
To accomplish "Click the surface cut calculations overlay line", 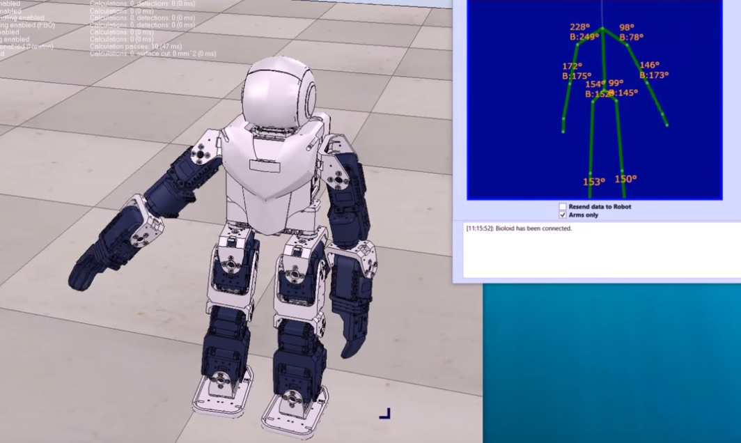I will [153, 54].
